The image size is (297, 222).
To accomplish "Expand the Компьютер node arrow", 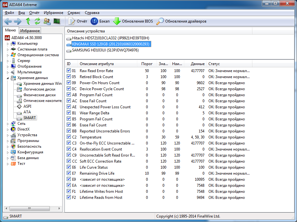I will (x=8, y=44).
